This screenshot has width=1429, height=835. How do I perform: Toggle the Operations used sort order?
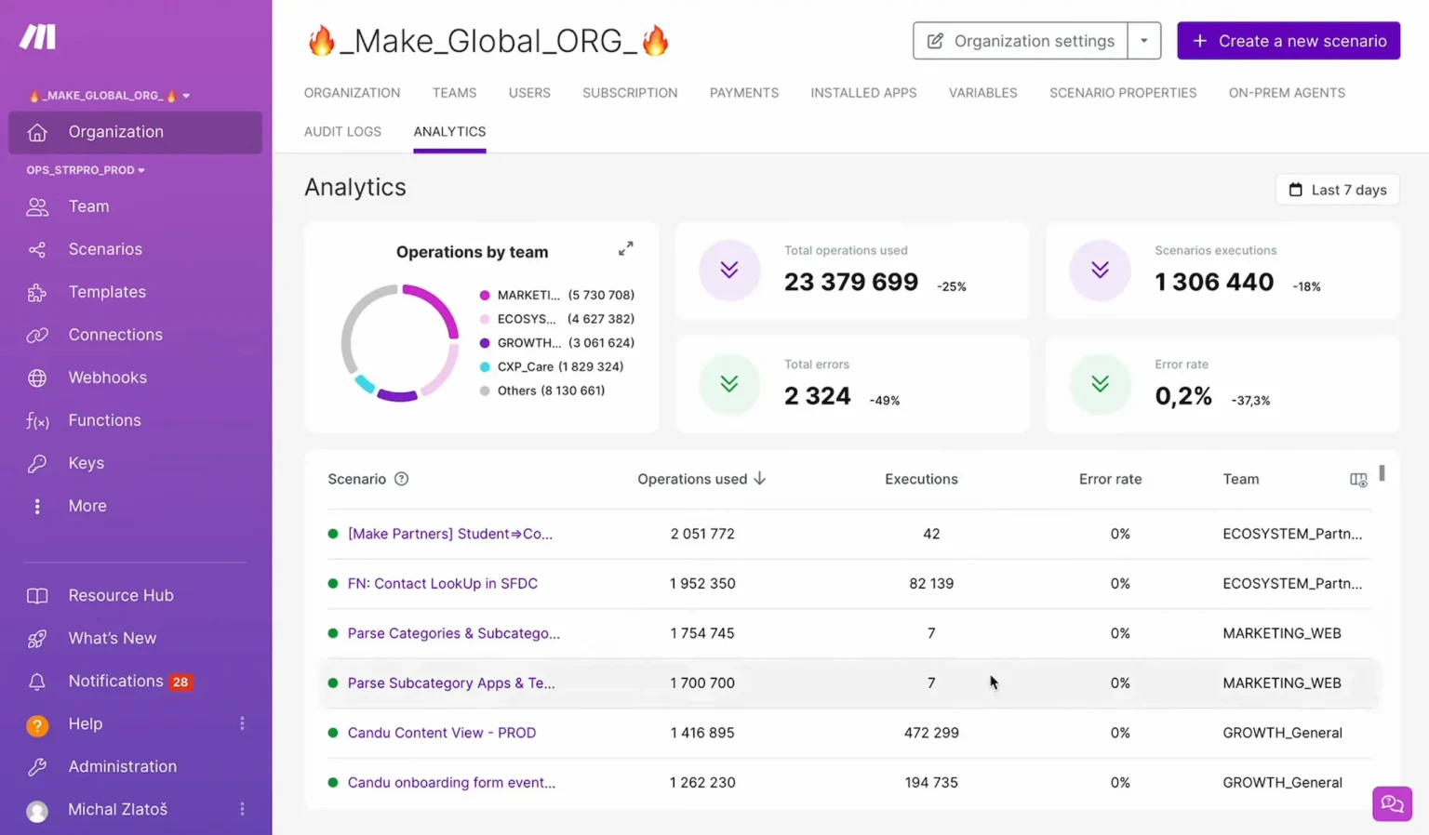[761, 479]
